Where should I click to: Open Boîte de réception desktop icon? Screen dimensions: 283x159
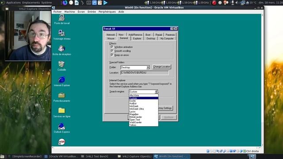[62, 50]
